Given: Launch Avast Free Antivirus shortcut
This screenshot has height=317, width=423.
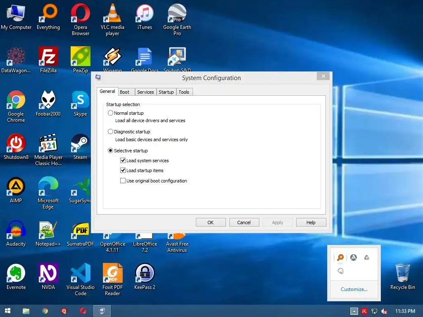Looking at the screenshot, I should pyautogui.click(x=177, y=244).
